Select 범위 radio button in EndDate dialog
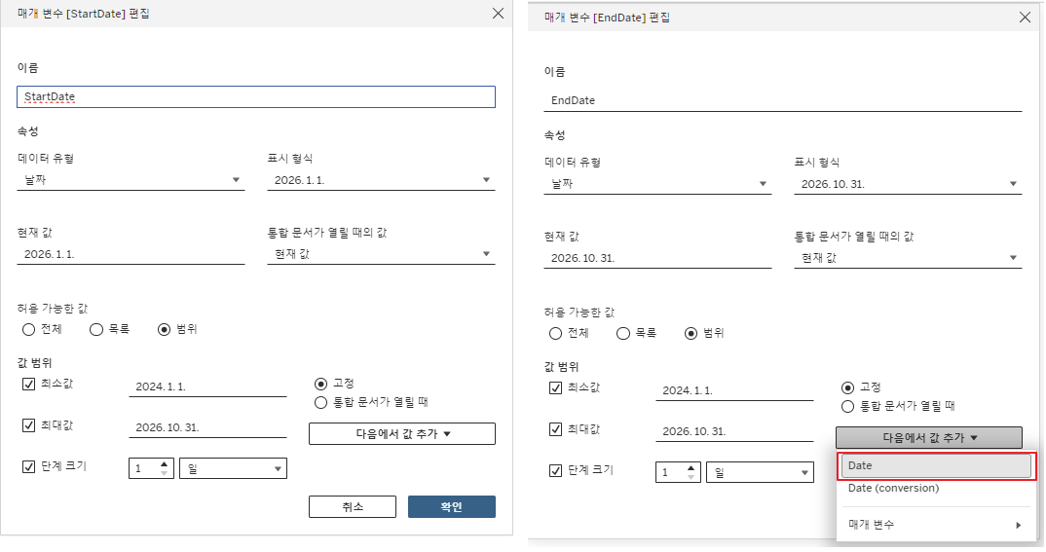Viewport: 1046px width, 552px height. tap(691, 333)
